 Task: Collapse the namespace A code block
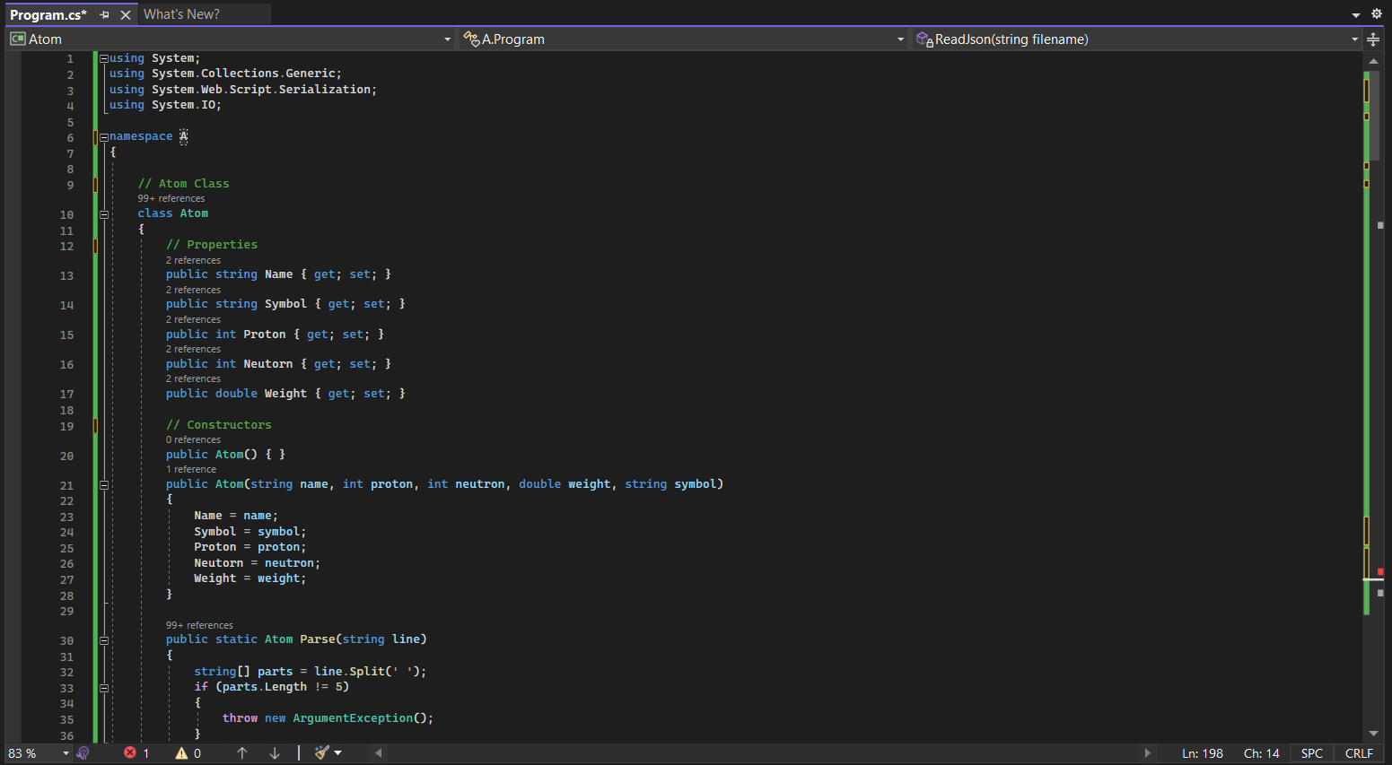104,137
